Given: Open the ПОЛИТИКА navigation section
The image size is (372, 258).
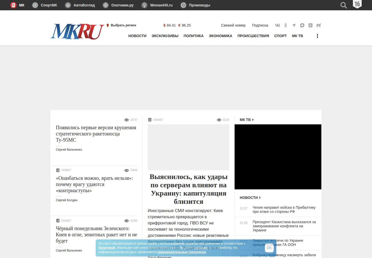Looking at the screenshot, I should pos(193,36).
